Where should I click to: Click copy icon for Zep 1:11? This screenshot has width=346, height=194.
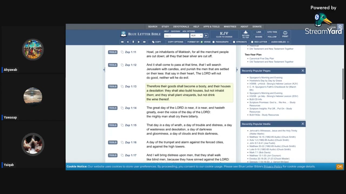122,52
